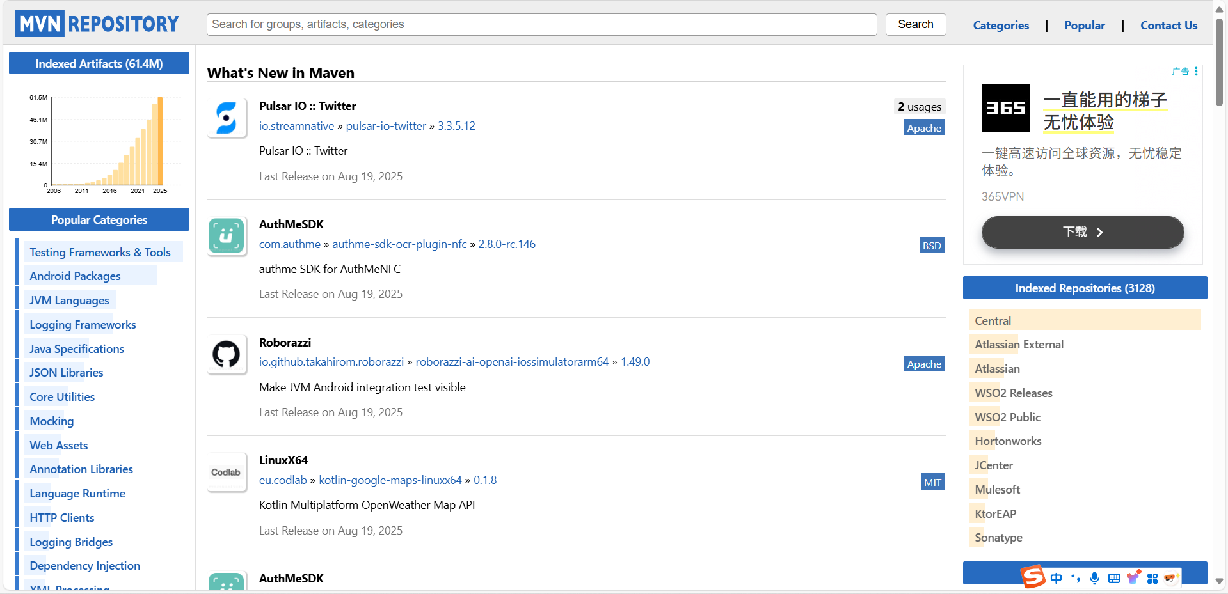This screenshot has height=594, width=1228.
Task: Open the Sonatype repository
Action: 998,537
